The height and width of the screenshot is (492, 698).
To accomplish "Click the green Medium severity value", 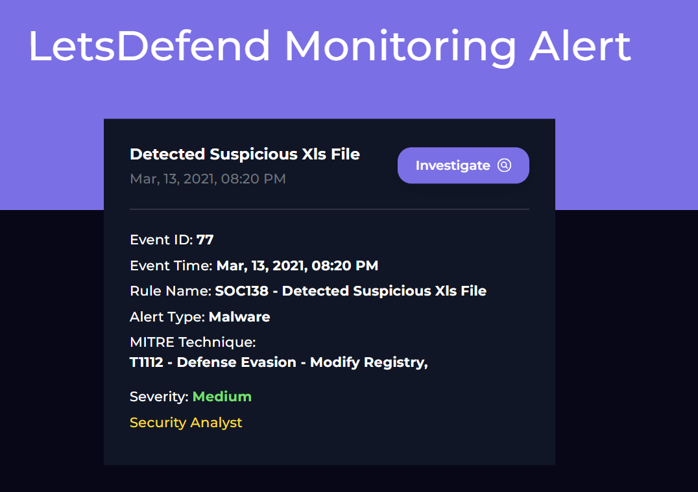I will (222, 396).
